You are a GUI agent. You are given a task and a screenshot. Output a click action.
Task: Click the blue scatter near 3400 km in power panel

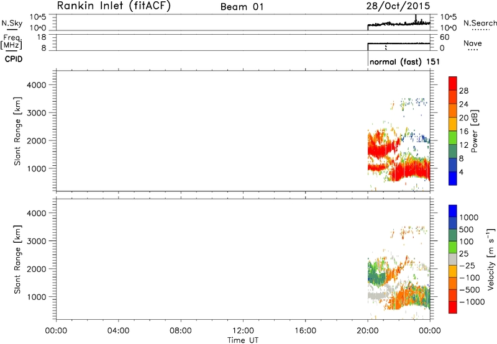pos(414,102)
